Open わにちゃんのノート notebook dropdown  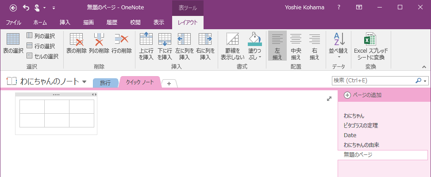pos(85,81)
